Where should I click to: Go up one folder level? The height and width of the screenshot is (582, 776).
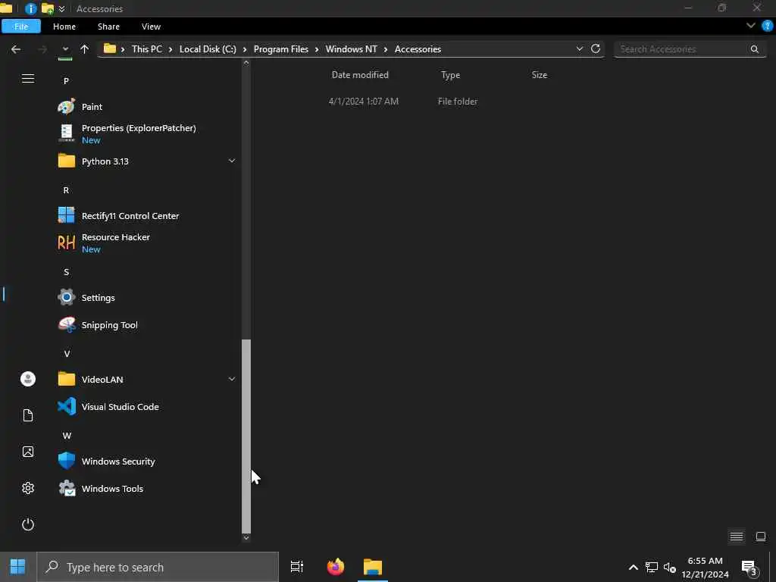85,49
